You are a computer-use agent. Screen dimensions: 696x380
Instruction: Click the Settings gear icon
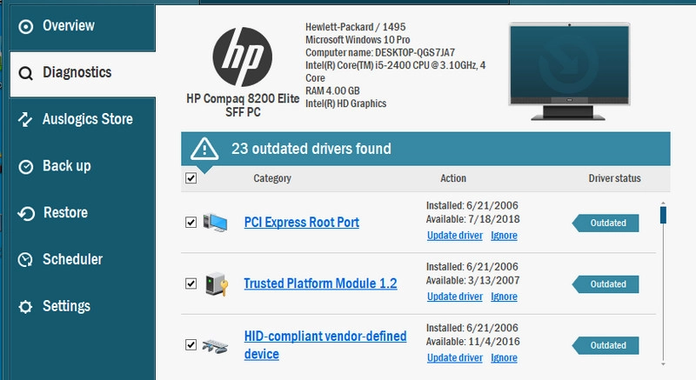[25, 307]
